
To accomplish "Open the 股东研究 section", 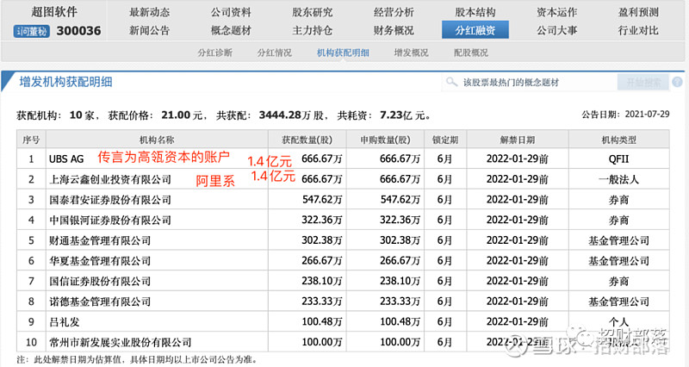I will (313, 12).
